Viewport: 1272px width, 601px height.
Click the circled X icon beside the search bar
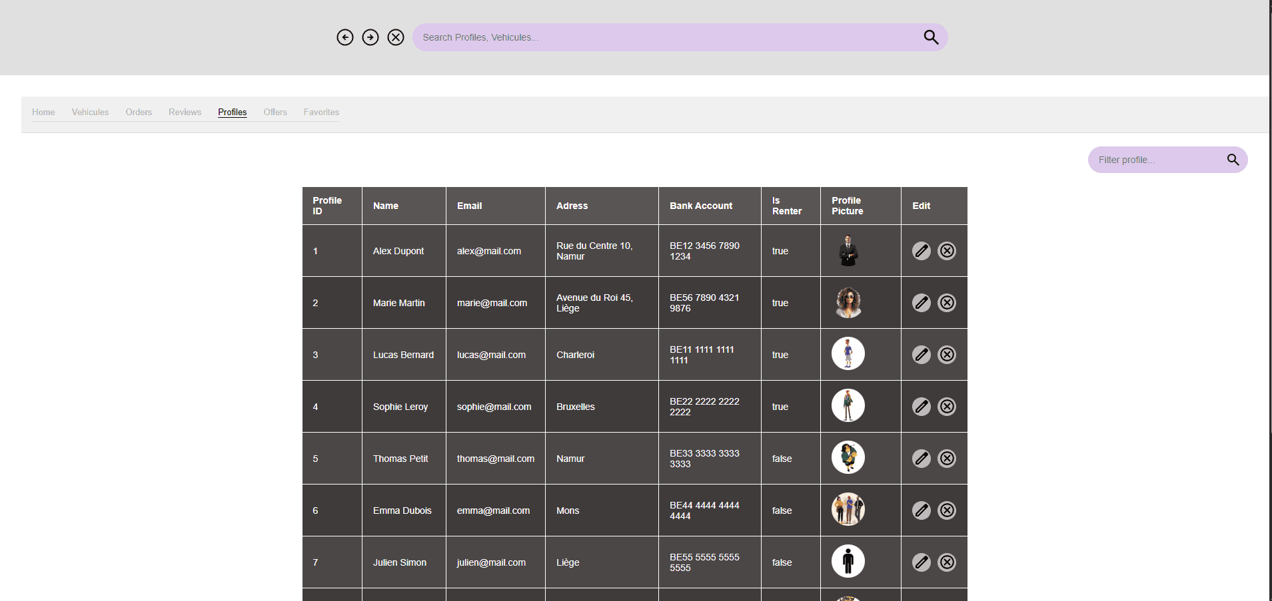(396, 37)
